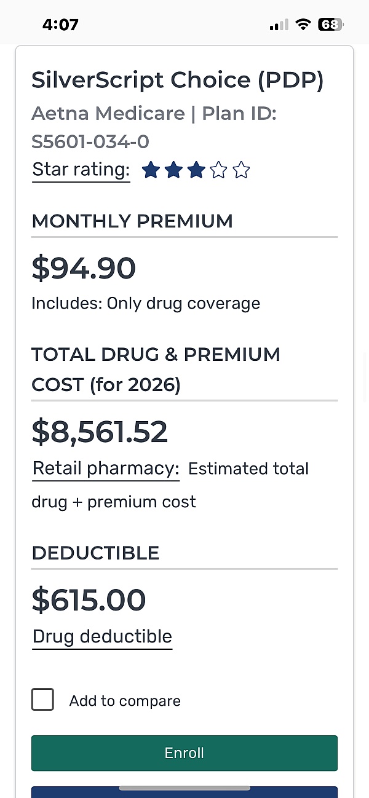Click the first filled rating star

coord(151,170)
